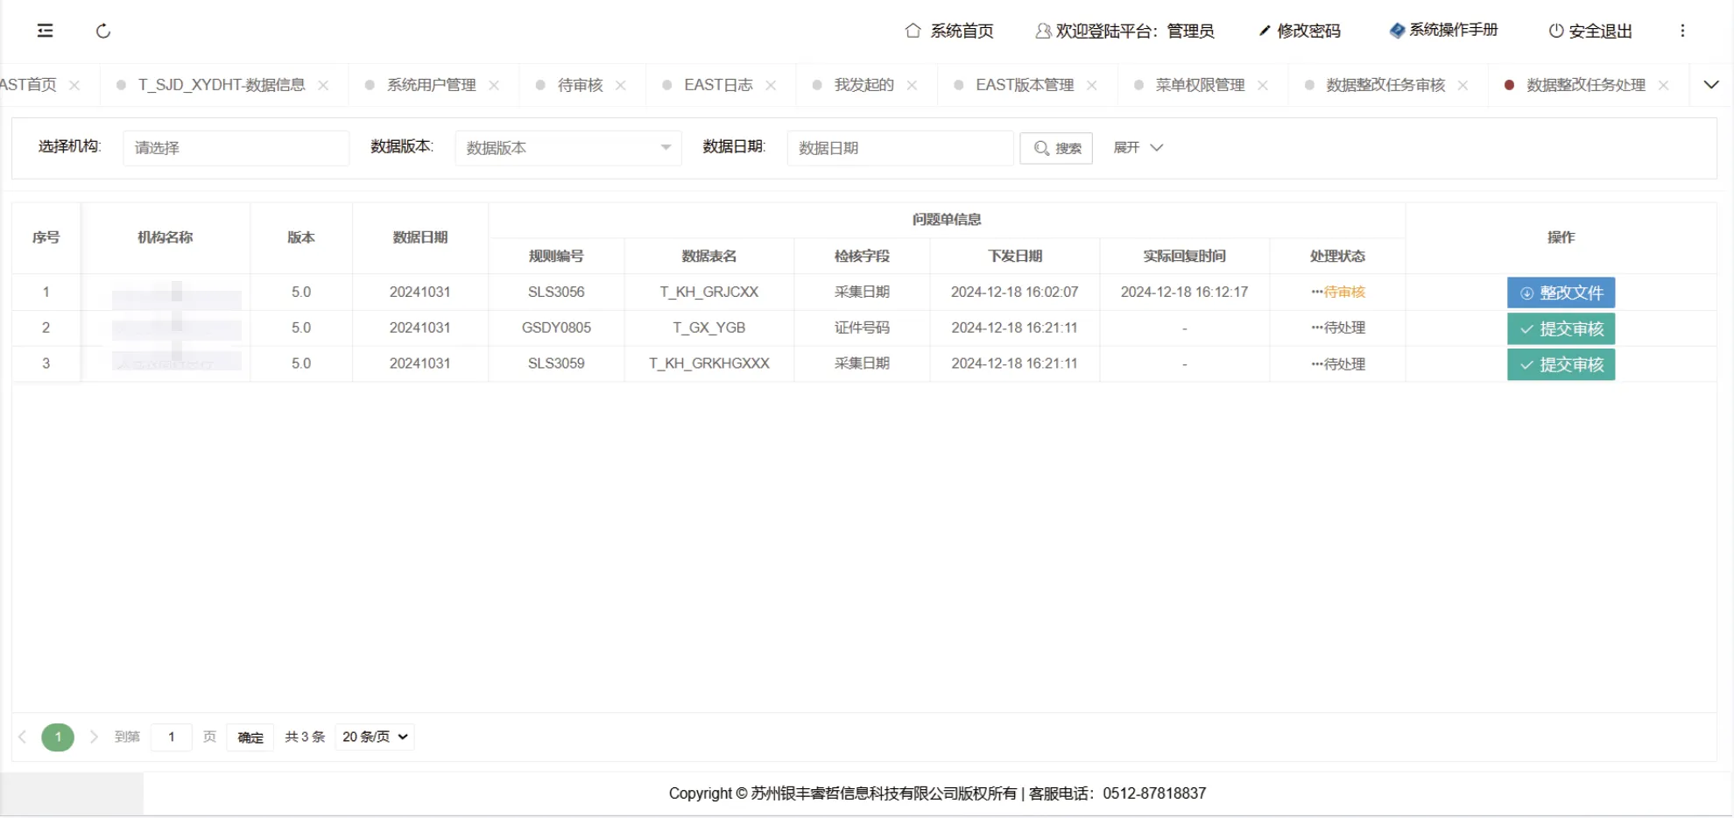Click 整改文件 for row 1

pos(1561,293)
